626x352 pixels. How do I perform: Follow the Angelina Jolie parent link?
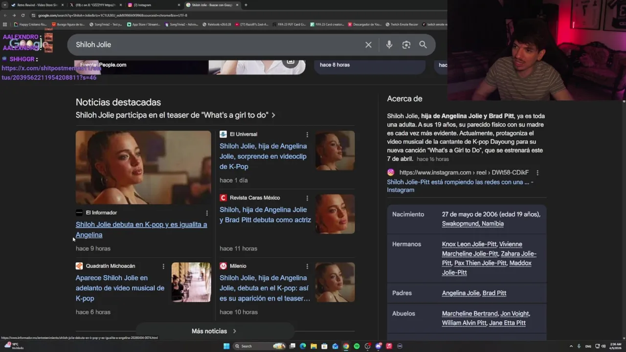pyautogui.click(x=461, y=293)
